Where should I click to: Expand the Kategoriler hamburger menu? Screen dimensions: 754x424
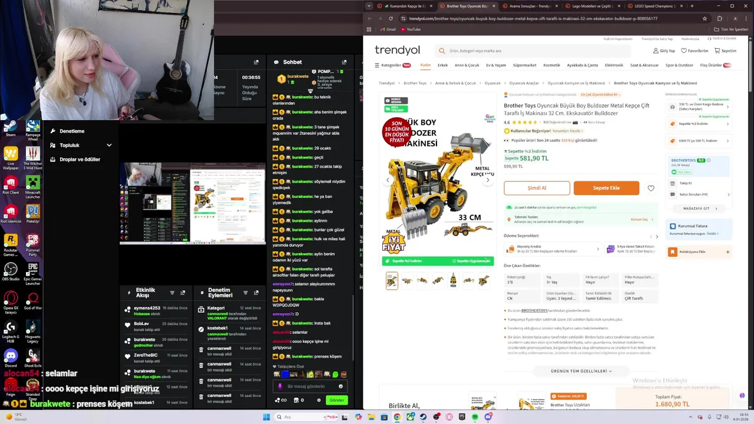(394, 65)
